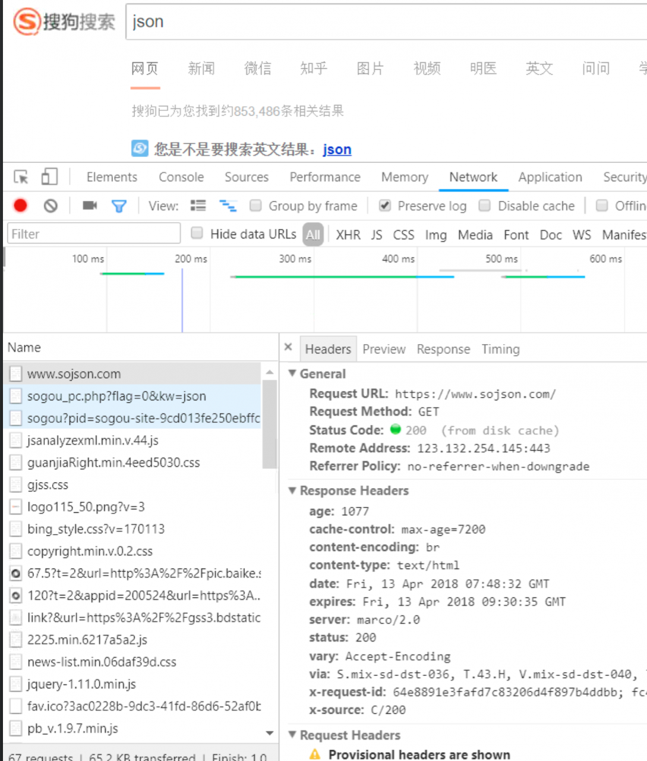Filter requests by XHR
This screenshot has height=761, width=647.
coord(348,235)
